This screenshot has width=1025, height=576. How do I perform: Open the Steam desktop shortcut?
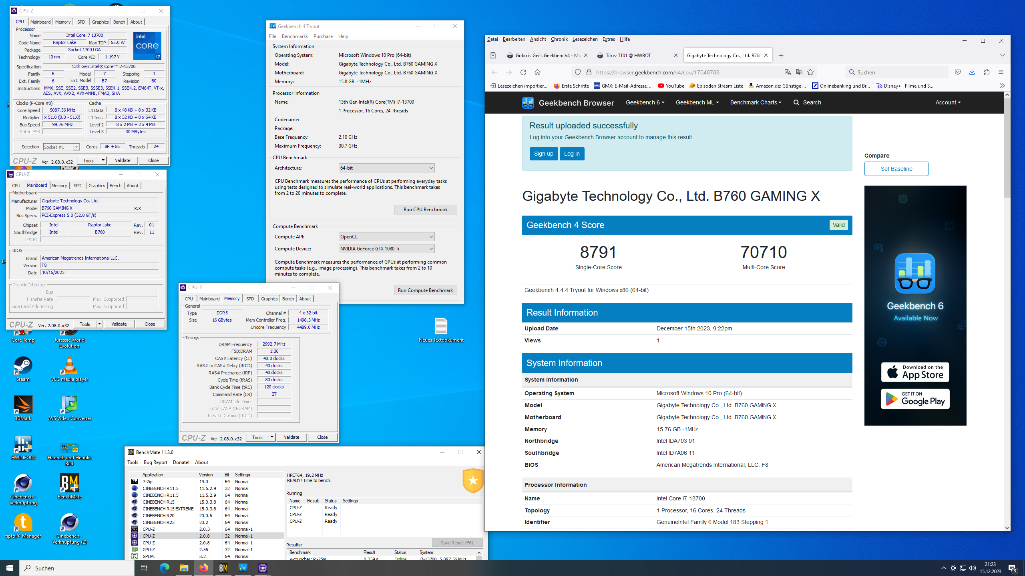pyautogui.click(x=23, y=368)
